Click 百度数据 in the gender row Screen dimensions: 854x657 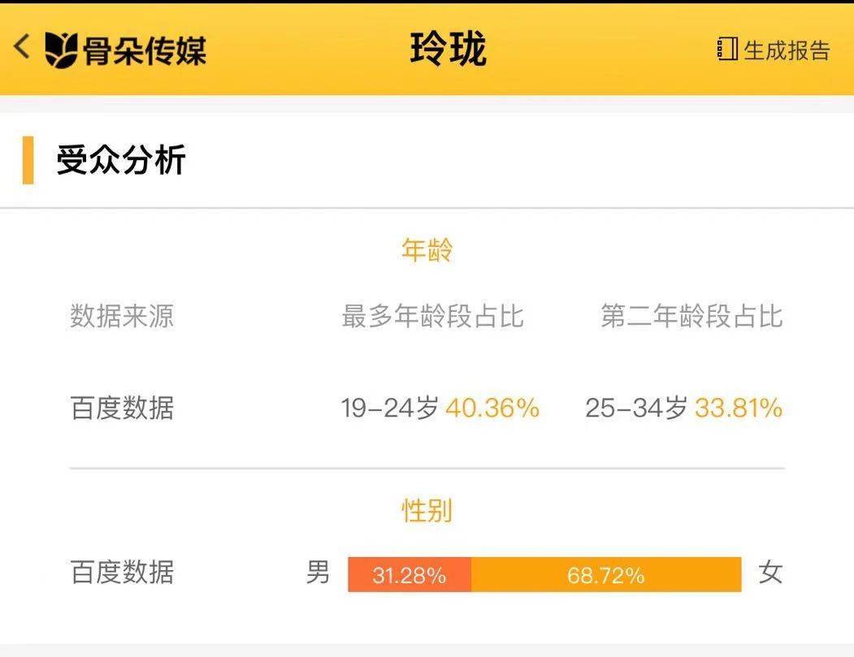[x=122, y=573]
